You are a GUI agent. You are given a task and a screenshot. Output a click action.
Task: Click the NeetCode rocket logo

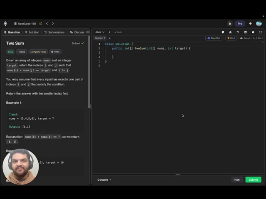[5, 24]
